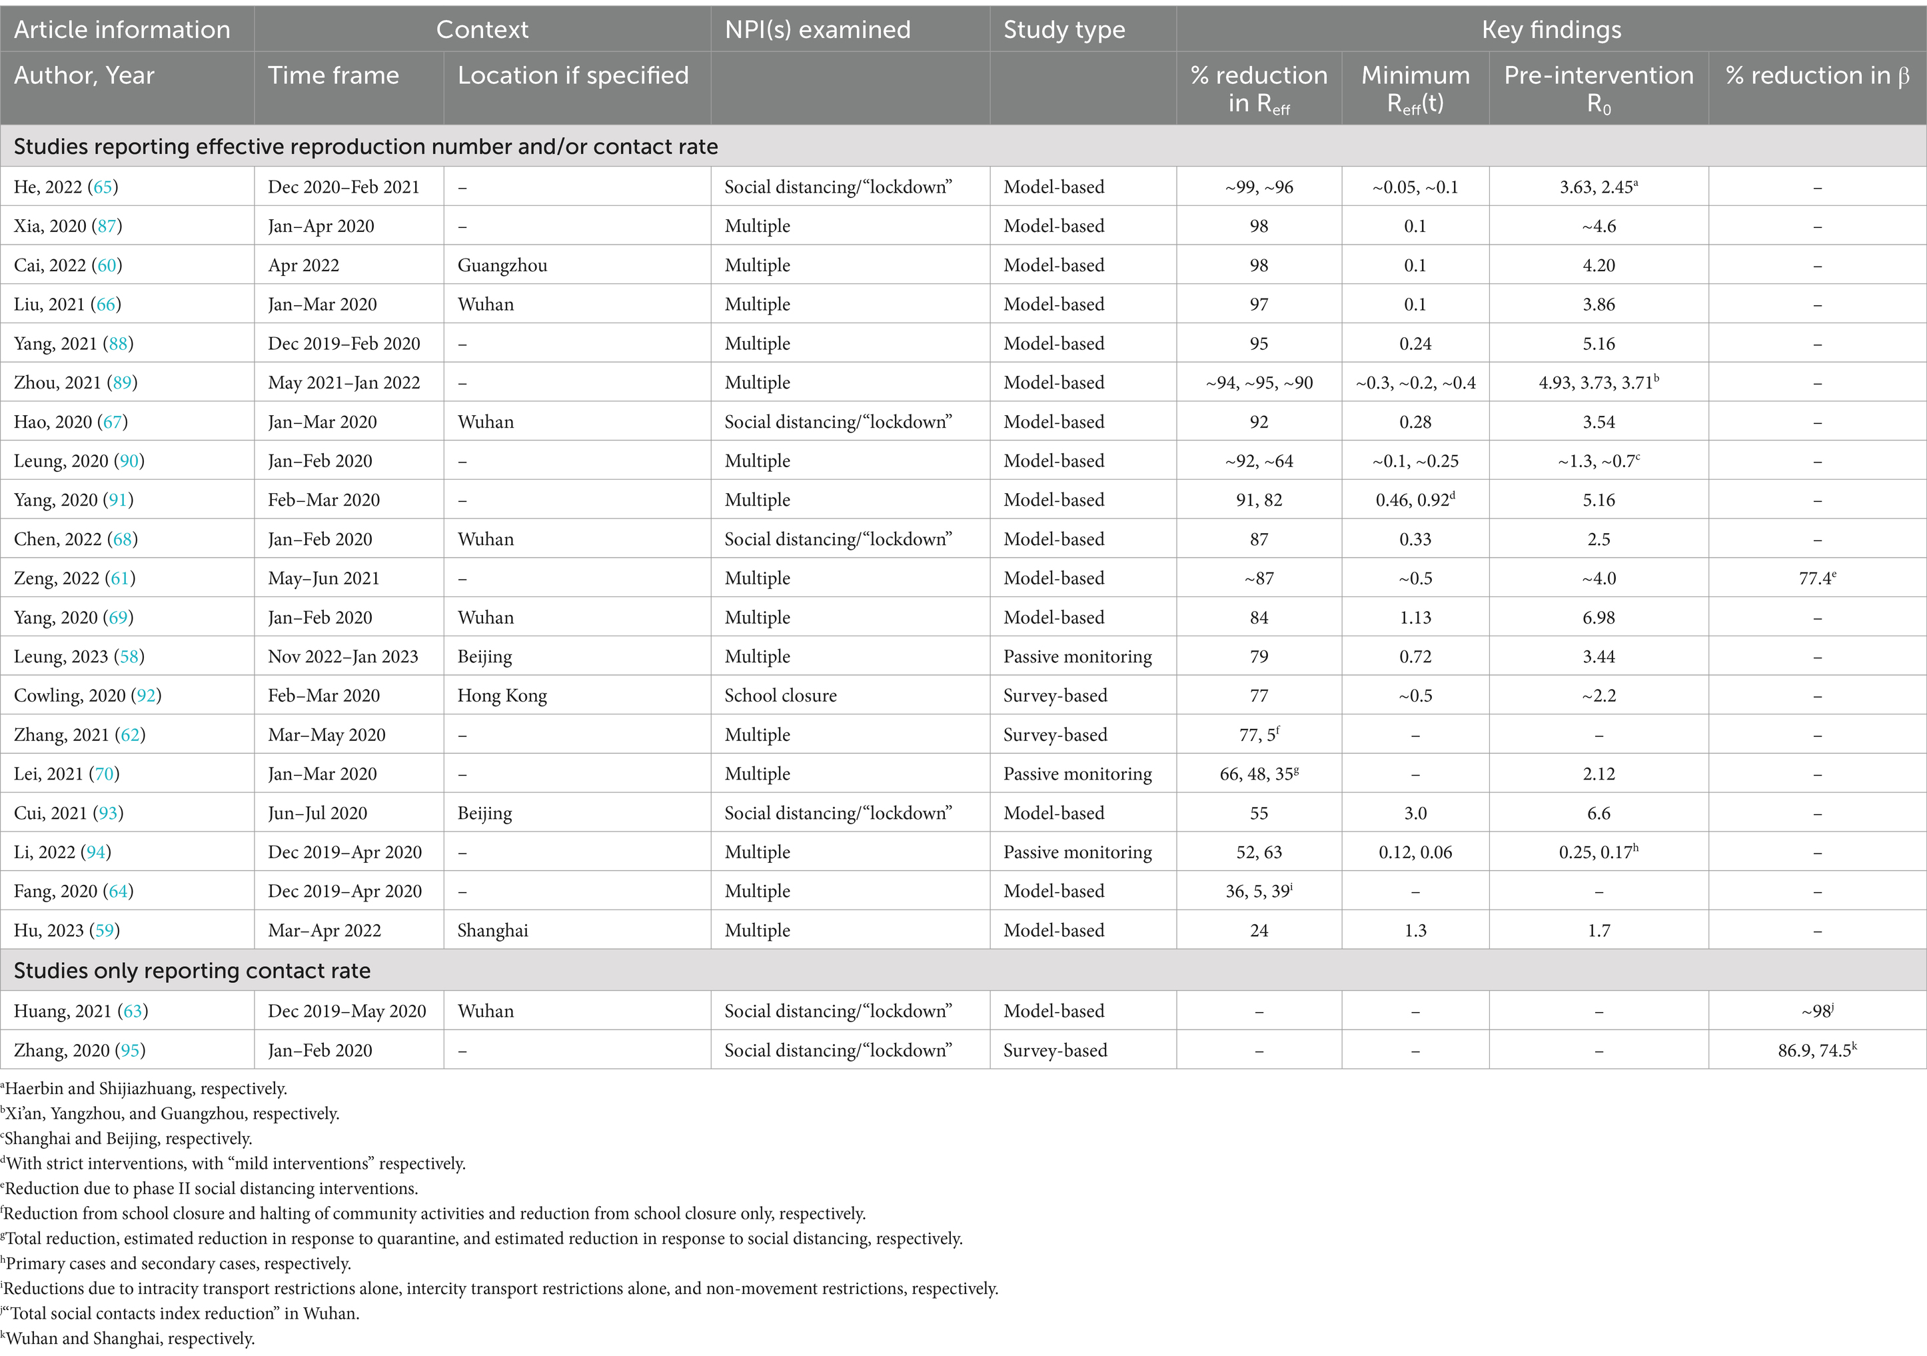Open citation link 64 for Fang, 2020
Image resolution: width=1927 pixels, height=1356 pixels.
coord(119,892)
